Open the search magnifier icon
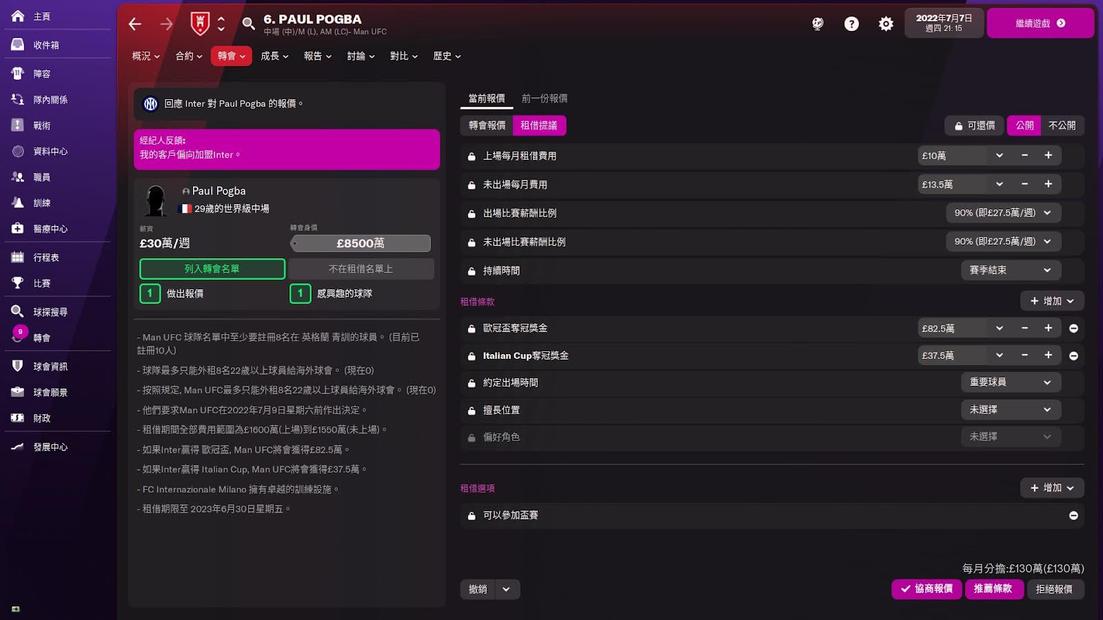 [248, 23]
